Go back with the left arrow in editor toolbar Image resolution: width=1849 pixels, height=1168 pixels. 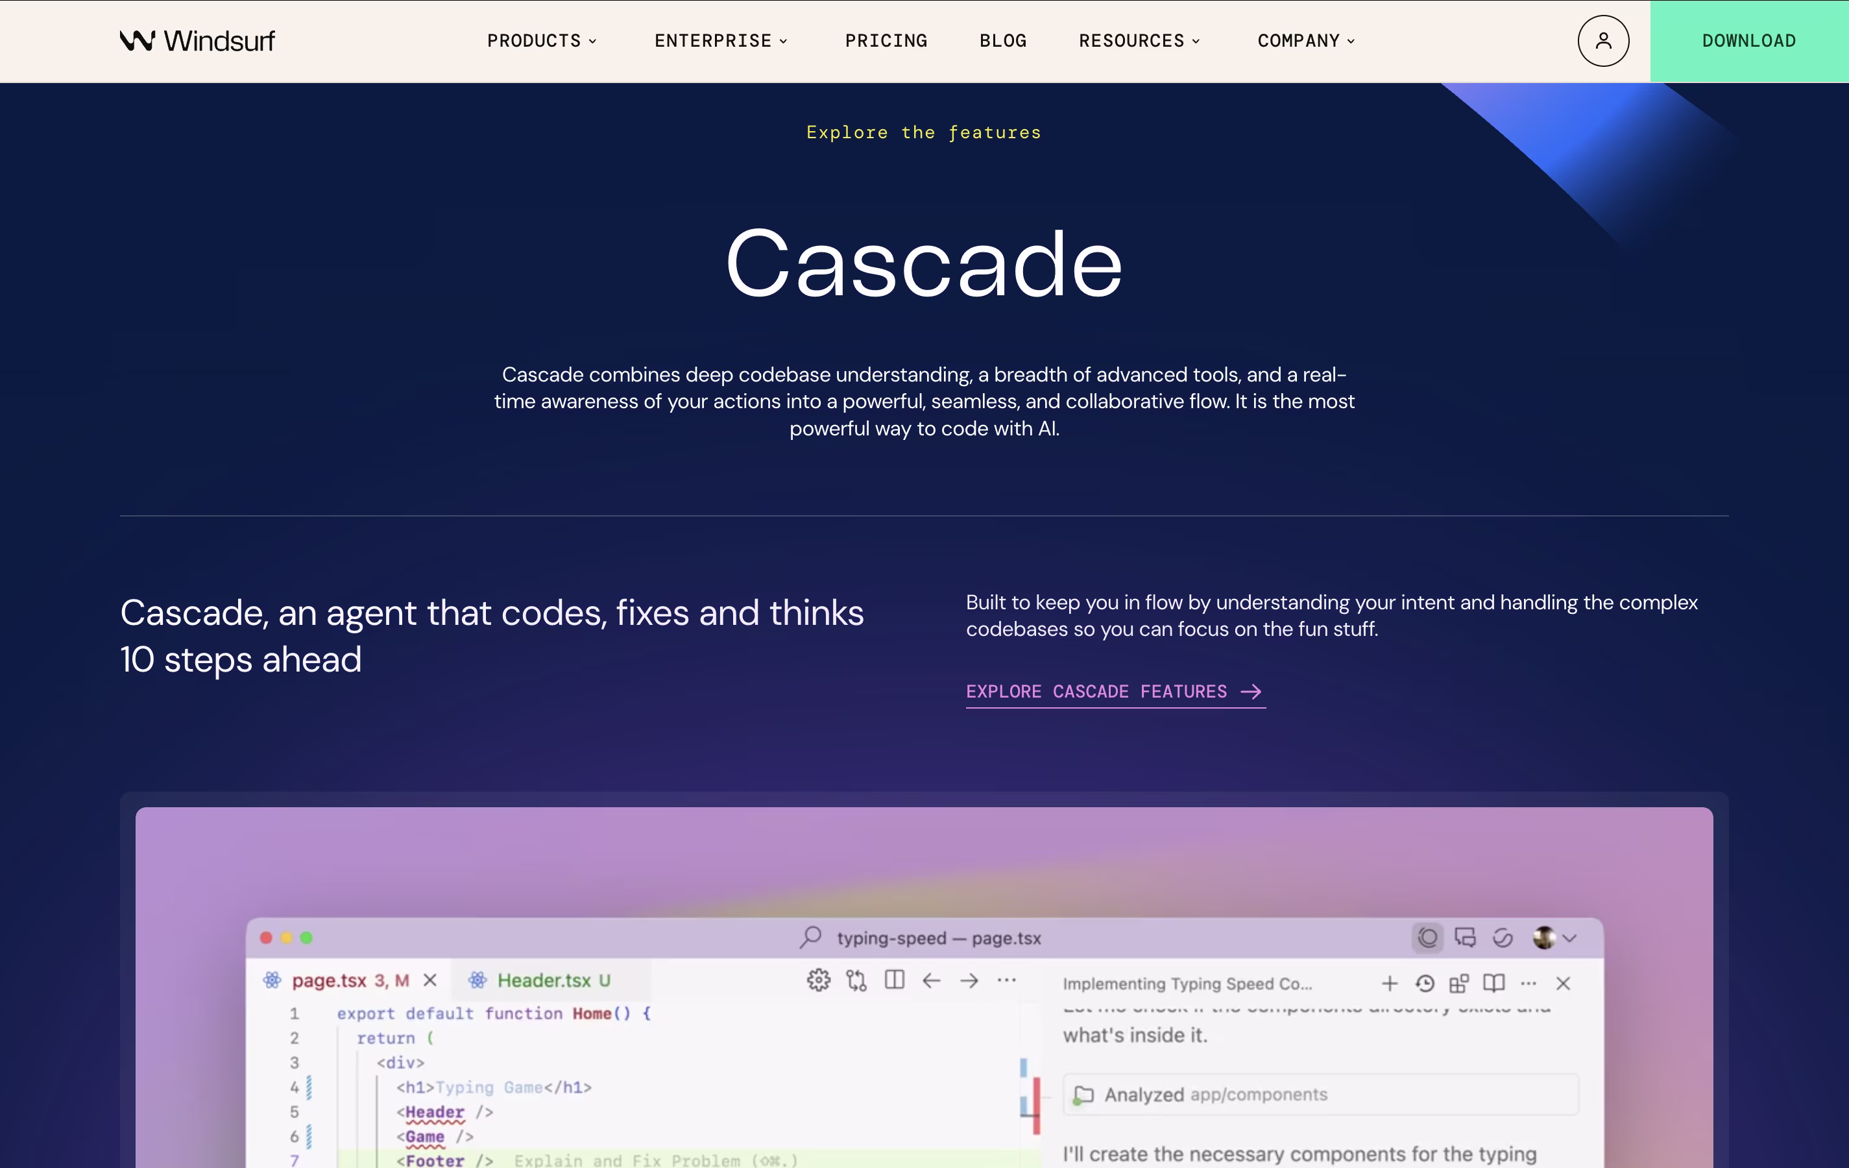point(932,980)
